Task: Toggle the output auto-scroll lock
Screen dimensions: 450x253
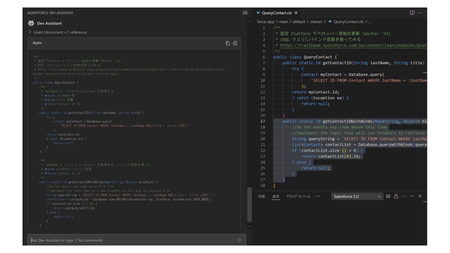Action: (x=396, y=196)
